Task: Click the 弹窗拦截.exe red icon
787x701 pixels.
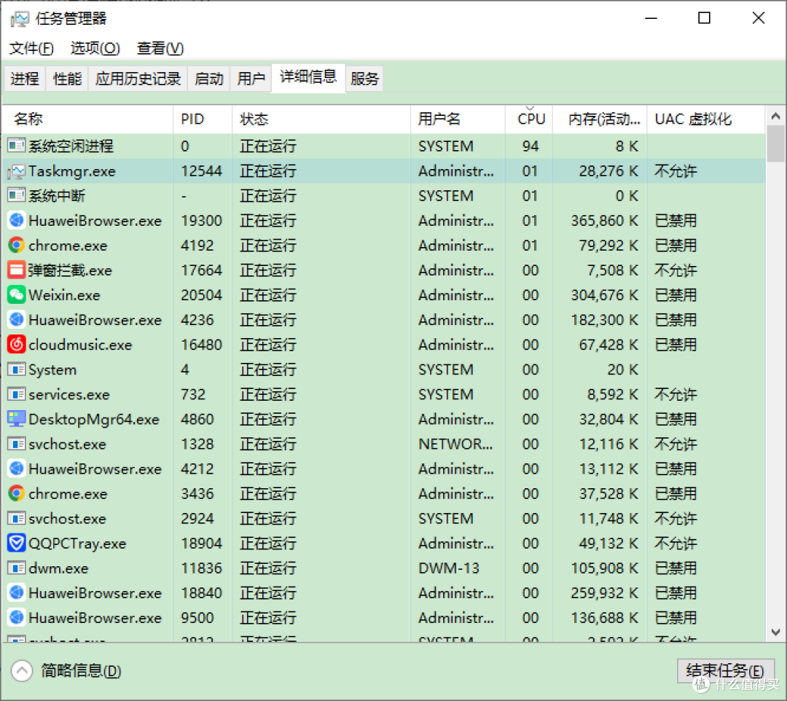Action: click(16, 270)
